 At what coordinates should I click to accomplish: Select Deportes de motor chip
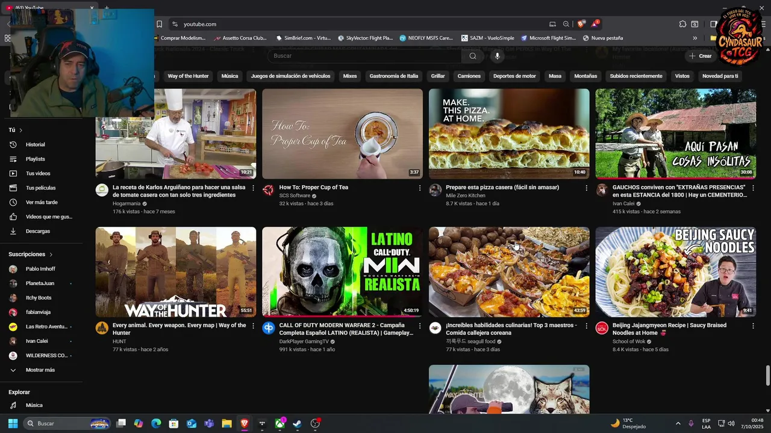pos(514,76)
